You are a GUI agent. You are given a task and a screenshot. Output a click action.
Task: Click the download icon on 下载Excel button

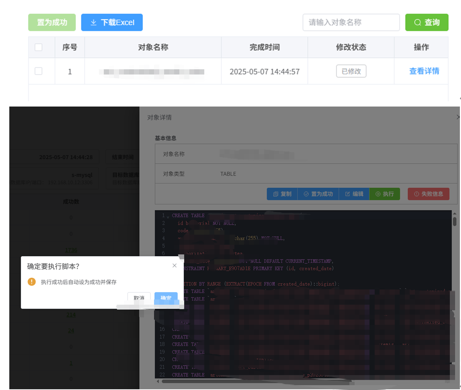(93, 23)
